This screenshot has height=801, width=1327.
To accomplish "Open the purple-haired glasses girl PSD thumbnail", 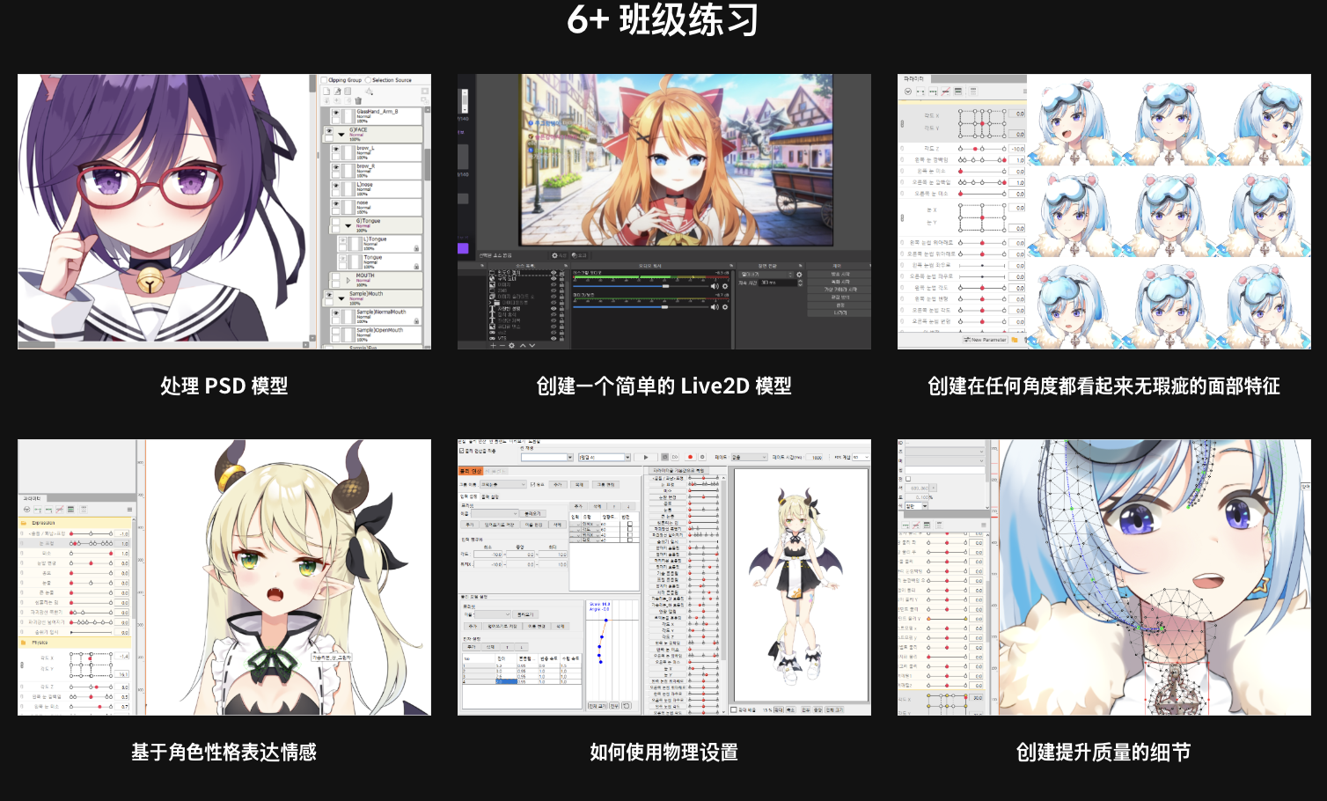I will coord(224,211).
